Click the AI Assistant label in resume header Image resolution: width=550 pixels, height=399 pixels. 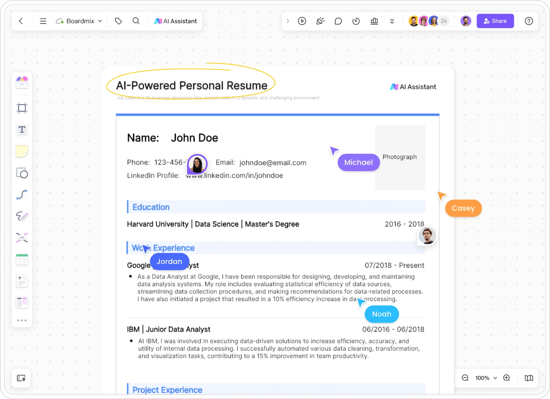[x=413, y=87]
